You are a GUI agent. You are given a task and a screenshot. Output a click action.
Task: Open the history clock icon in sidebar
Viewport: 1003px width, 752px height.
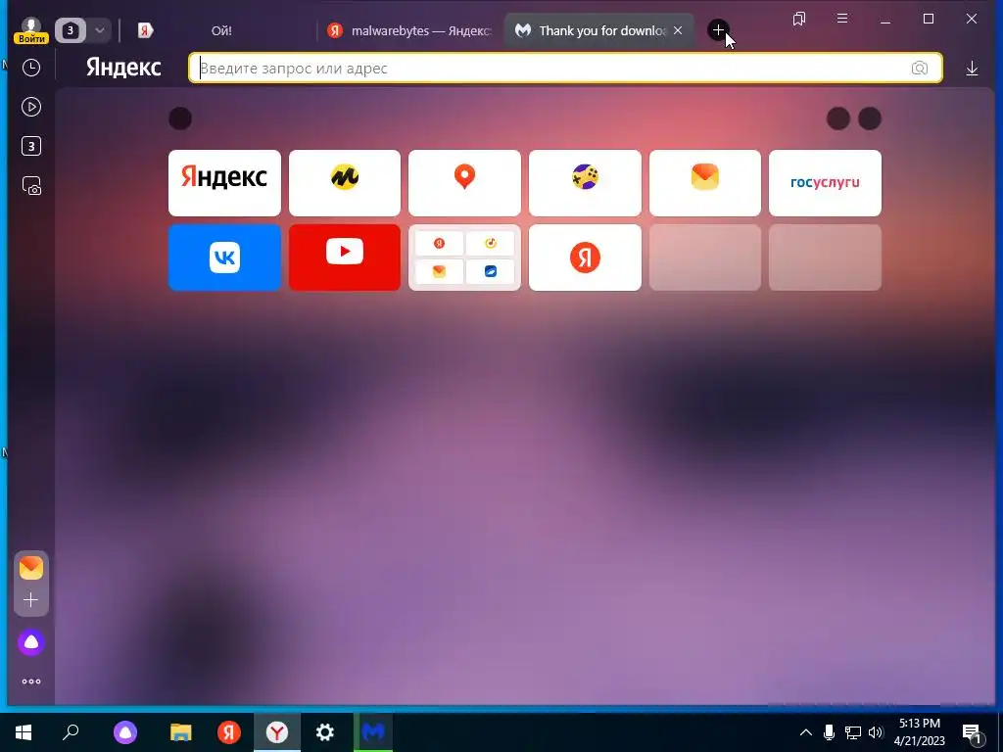31,68
